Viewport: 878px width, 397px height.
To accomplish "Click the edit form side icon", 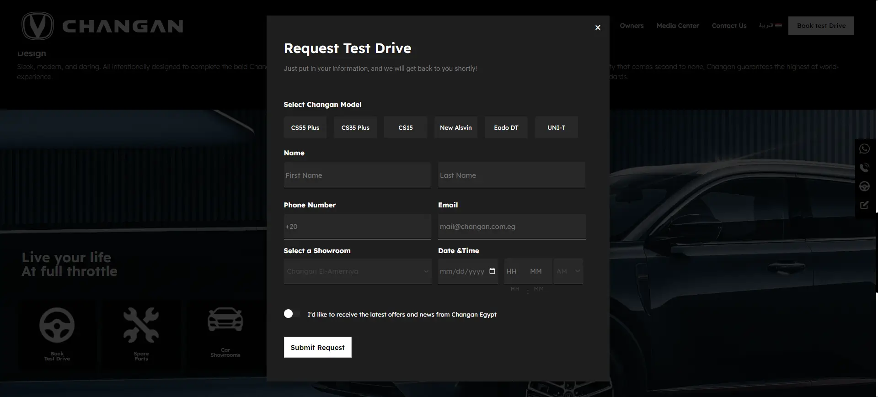I will click(864, 205).
